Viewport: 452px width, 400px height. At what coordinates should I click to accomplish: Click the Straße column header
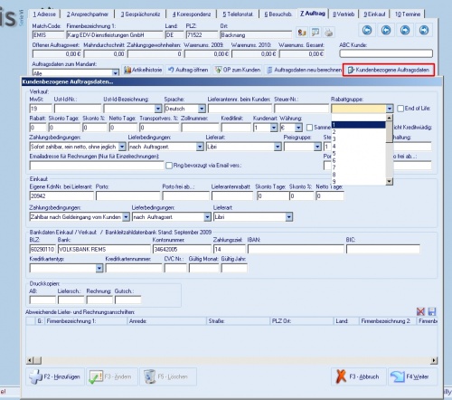click(x=239, y=321)
